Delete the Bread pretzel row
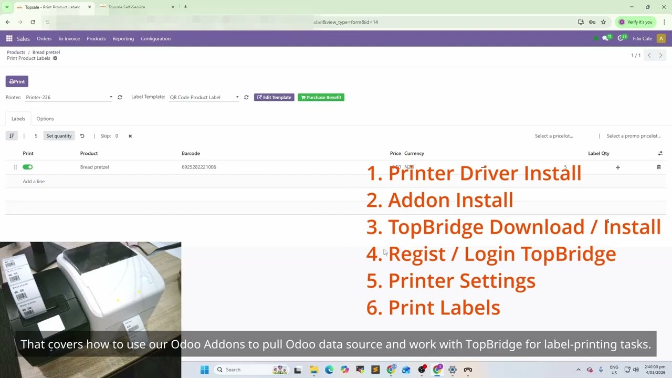 point(659,167)
